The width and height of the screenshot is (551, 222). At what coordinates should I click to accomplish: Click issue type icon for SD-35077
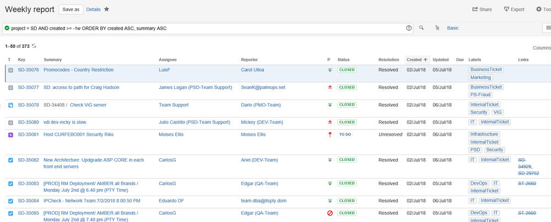pyautogui.click(x=10, y=87)
